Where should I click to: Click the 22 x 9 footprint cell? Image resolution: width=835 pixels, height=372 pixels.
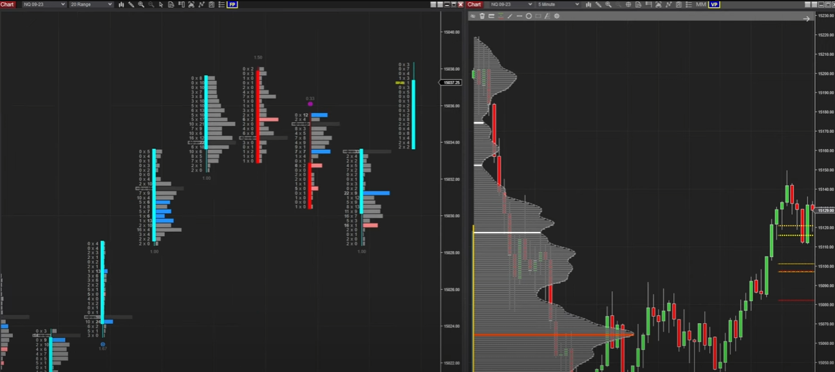click(x=351, y=193)
